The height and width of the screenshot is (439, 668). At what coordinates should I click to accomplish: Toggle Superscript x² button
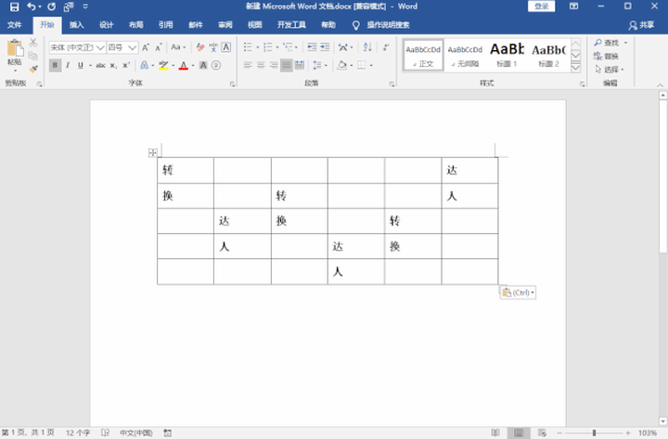[x=125, y=65]
